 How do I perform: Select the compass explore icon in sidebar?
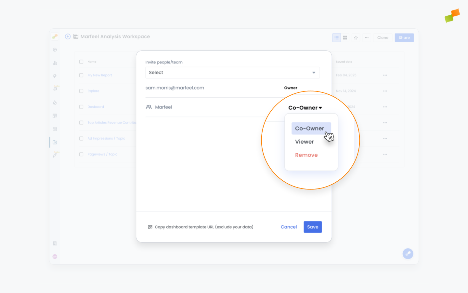coord(55,49)
